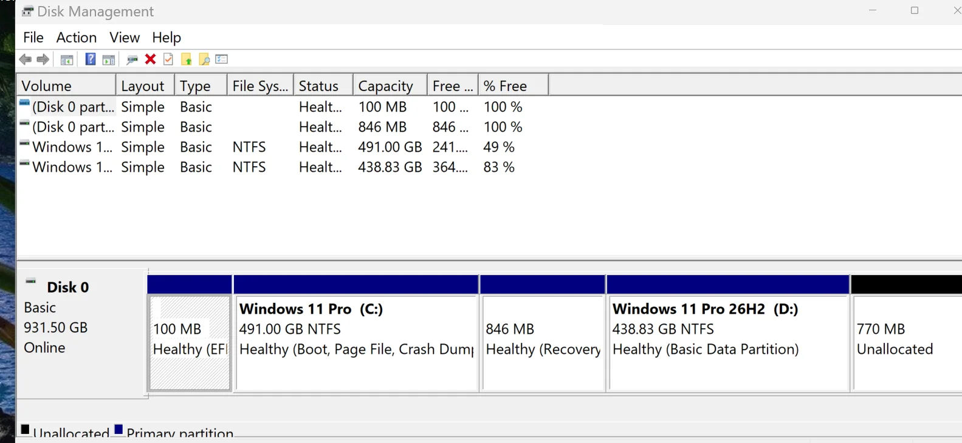This screenshot has width=962, height=443.
Task: Open the File menu
Action: [x=33, y=38]
